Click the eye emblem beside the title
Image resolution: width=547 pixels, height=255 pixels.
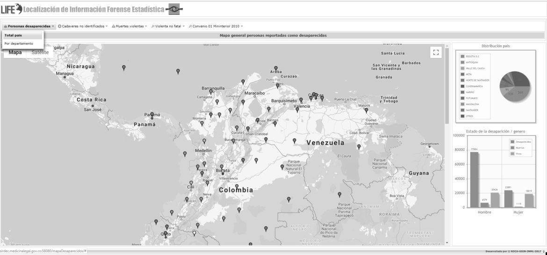[x=173, y=9]
